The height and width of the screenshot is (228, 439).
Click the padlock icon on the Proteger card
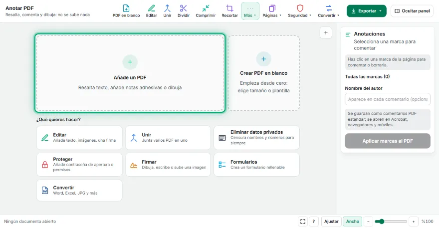pyautogui.click(x=45, y=165)
